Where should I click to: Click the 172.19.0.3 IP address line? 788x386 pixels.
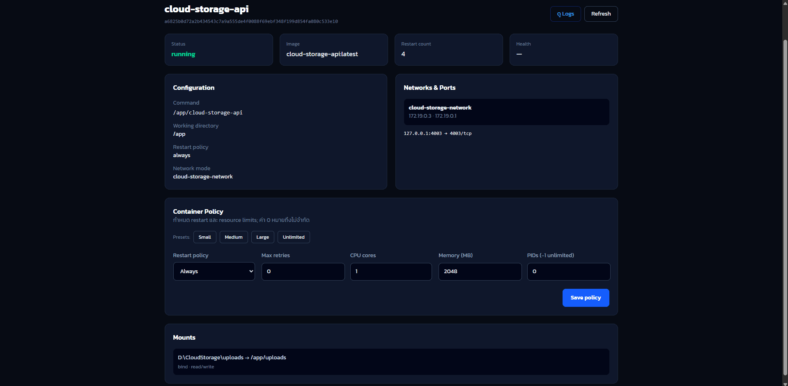[x=432, y=116]
